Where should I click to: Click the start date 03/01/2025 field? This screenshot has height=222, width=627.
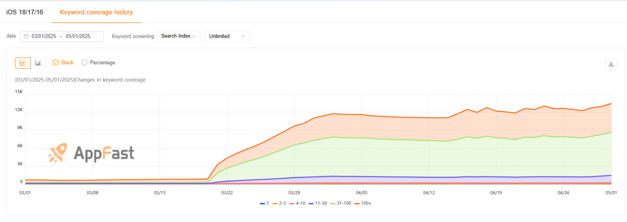pyautogui.click(x=44, y=36)
